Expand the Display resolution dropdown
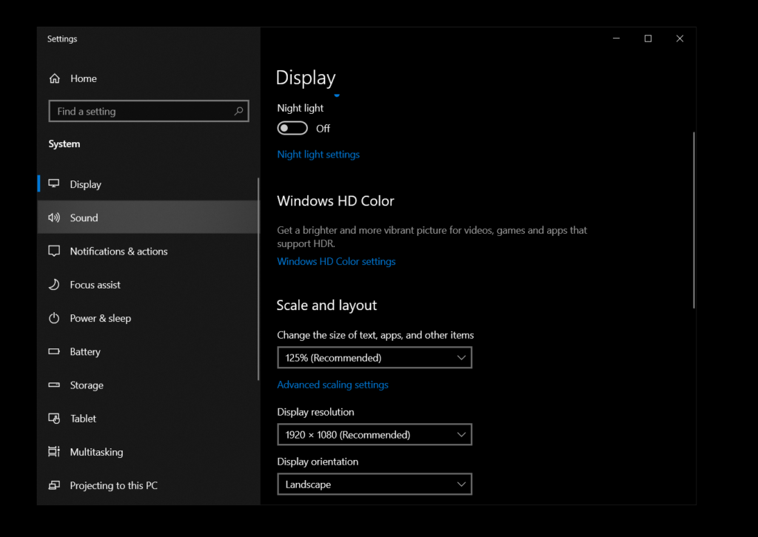This screenshot has width=758, height=537. (374, 435)
